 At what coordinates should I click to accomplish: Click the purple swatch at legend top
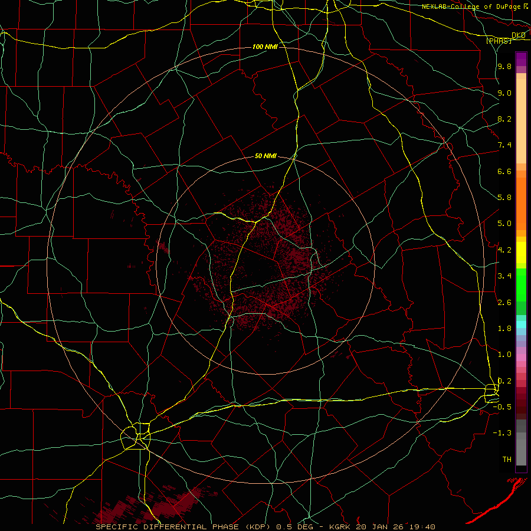pyautogui.click(x=521, y=59)
